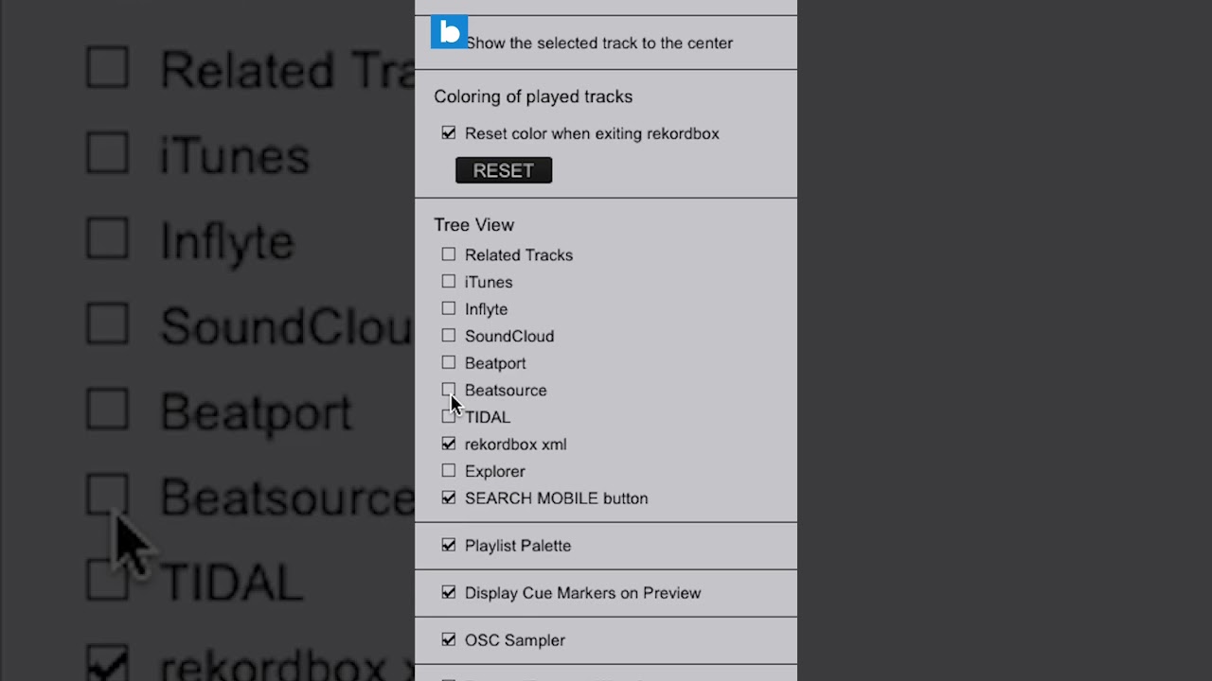
Task: Uncheck rekordbox xml option
Action: click(449, 444)
